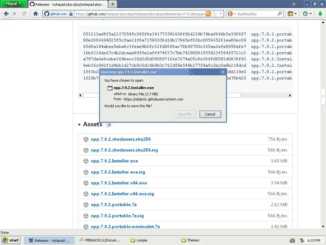Image resolution: width=326 pixels, height=245 pixels.
Task: Click package icon beside Installer.x64.exe
Action: click(86, 183)
